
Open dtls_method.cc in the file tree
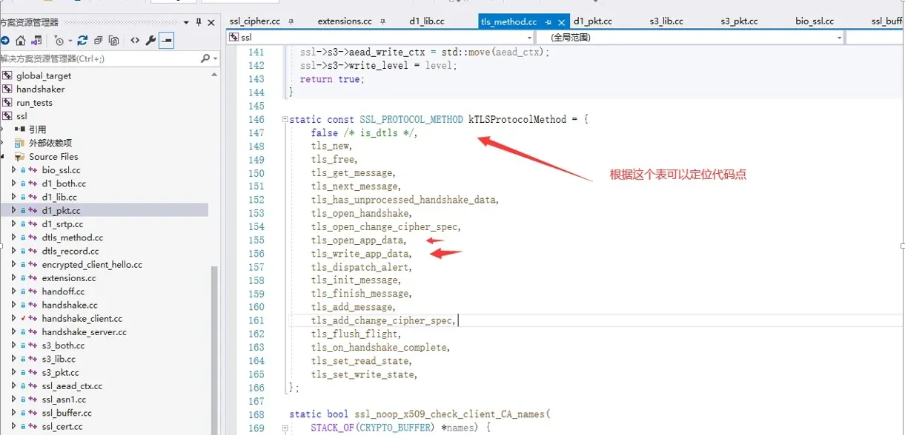pyautogui.click(x=72, y=237)
